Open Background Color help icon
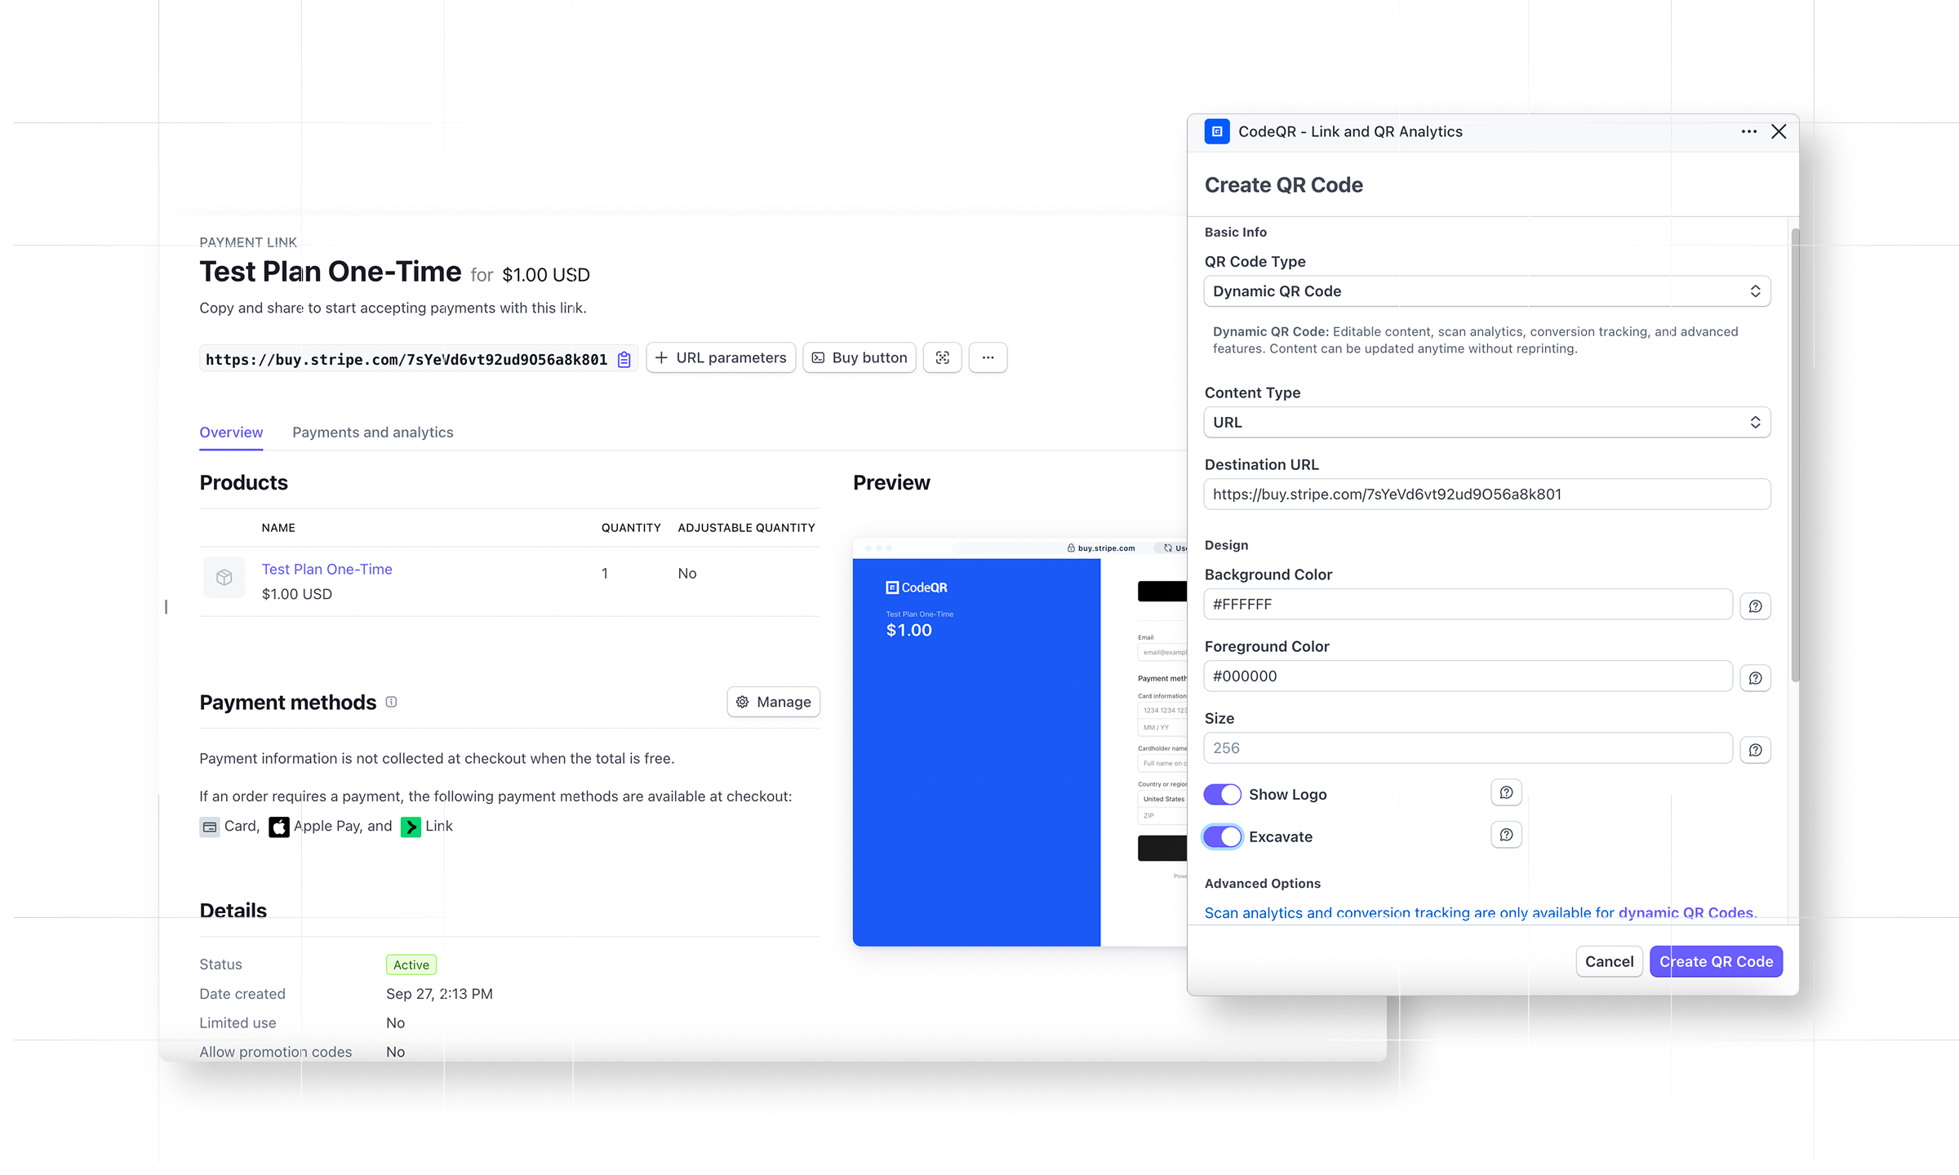This screenshot has height=1175, width=1959. pos(1755,605)
